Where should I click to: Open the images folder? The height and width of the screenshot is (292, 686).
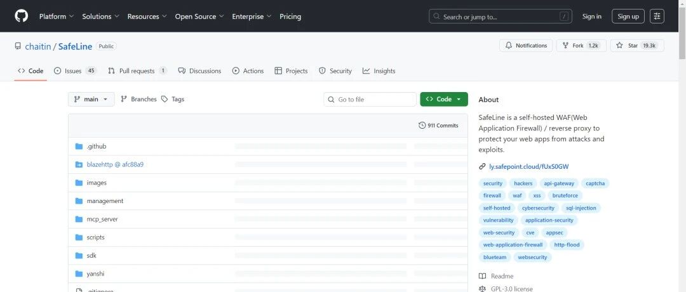point(97,183)
